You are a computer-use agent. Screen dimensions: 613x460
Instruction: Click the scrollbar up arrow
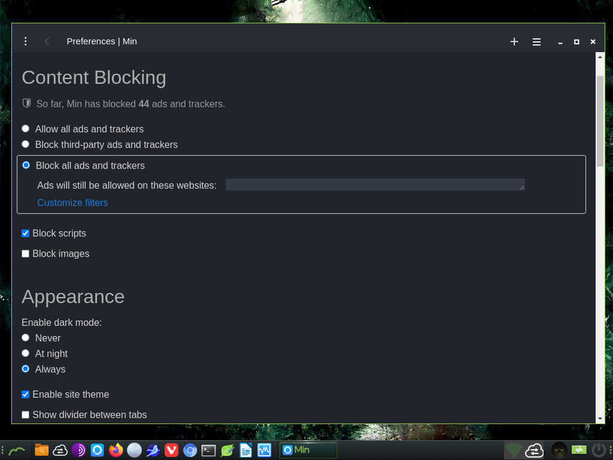[600, 57]
